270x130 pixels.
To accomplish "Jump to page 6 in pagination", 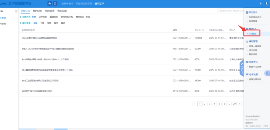I will [224, 104].
